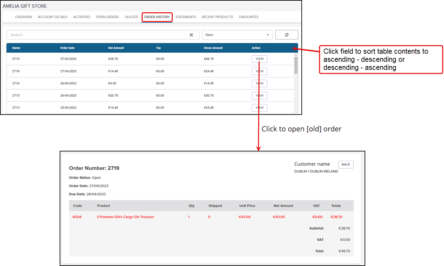
Task: Click the refresh icon to reload orders
Action: pos(286,35)
